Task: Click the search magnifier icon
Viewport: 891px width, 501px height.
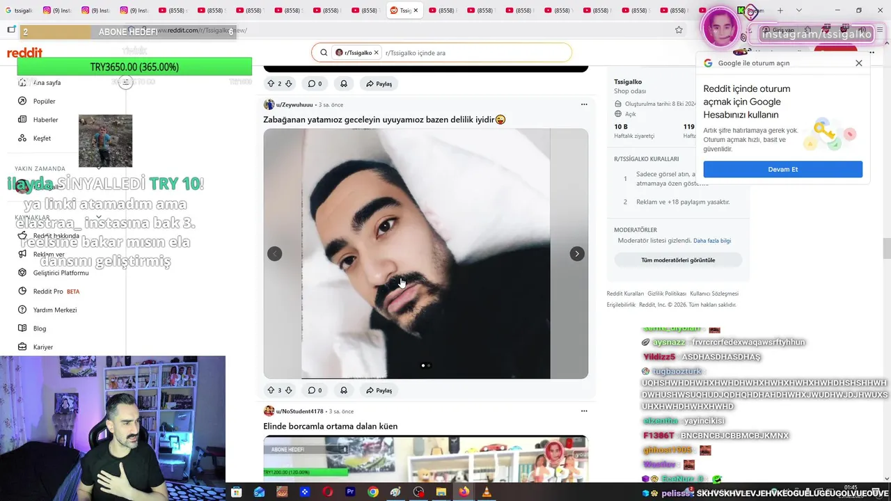Action: point(324,52)
